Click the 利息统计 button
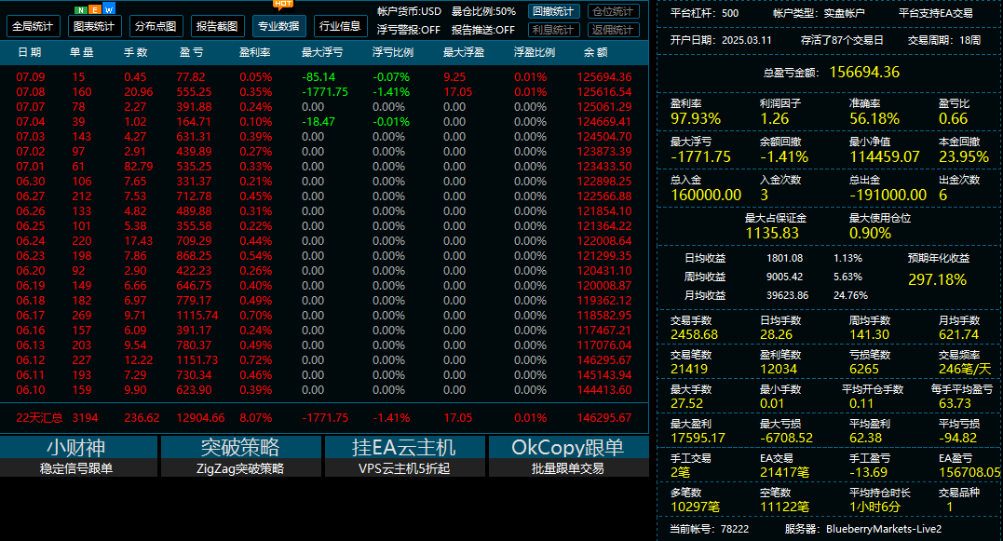The image size is (1003, 541). click(x=553, y=30)
